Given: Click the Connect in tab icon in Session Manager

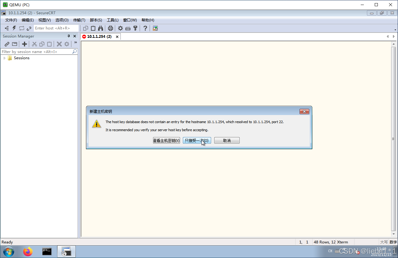Looking at the screenshot, I should coord(14,44).
